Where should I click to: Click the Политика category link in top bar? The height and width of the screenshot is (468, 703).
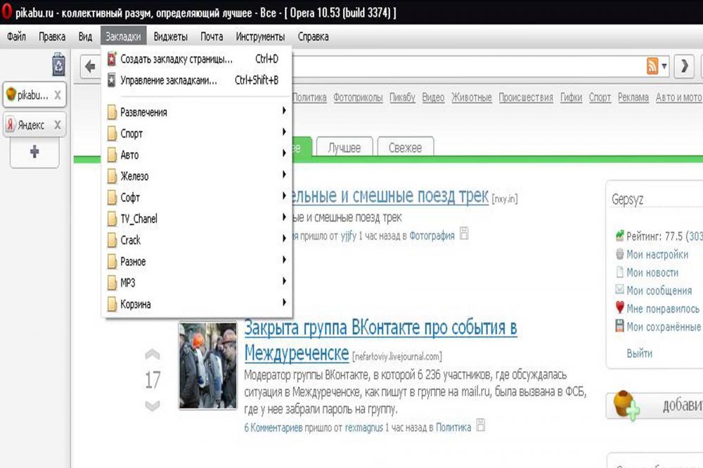pyautogui.click(x=309, y=97)
